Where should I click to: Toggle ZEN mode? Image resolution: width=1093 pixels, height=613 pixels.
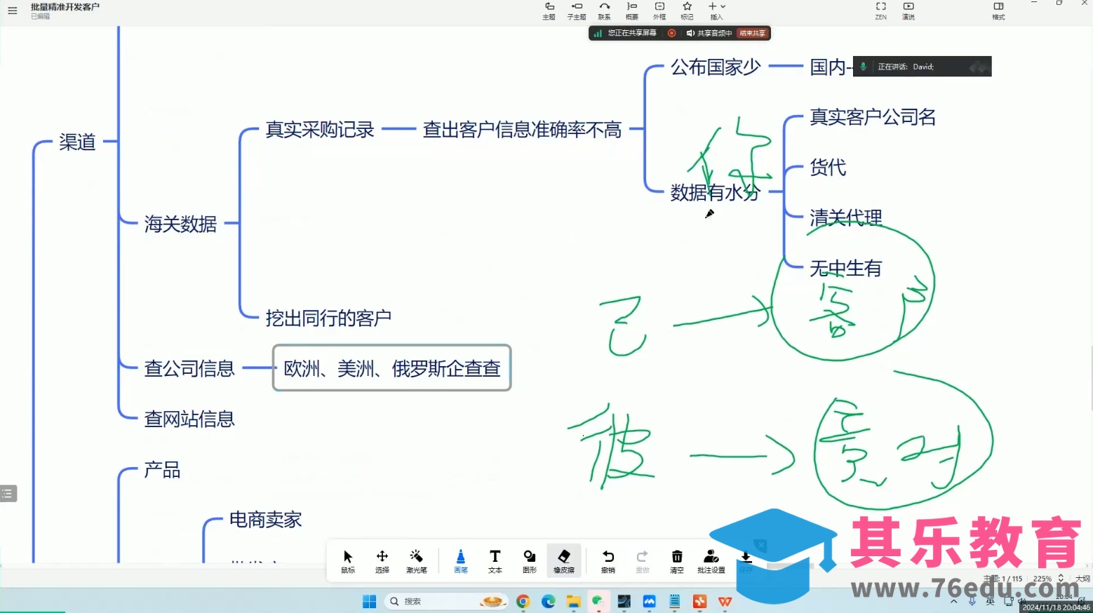click(880, 11)
